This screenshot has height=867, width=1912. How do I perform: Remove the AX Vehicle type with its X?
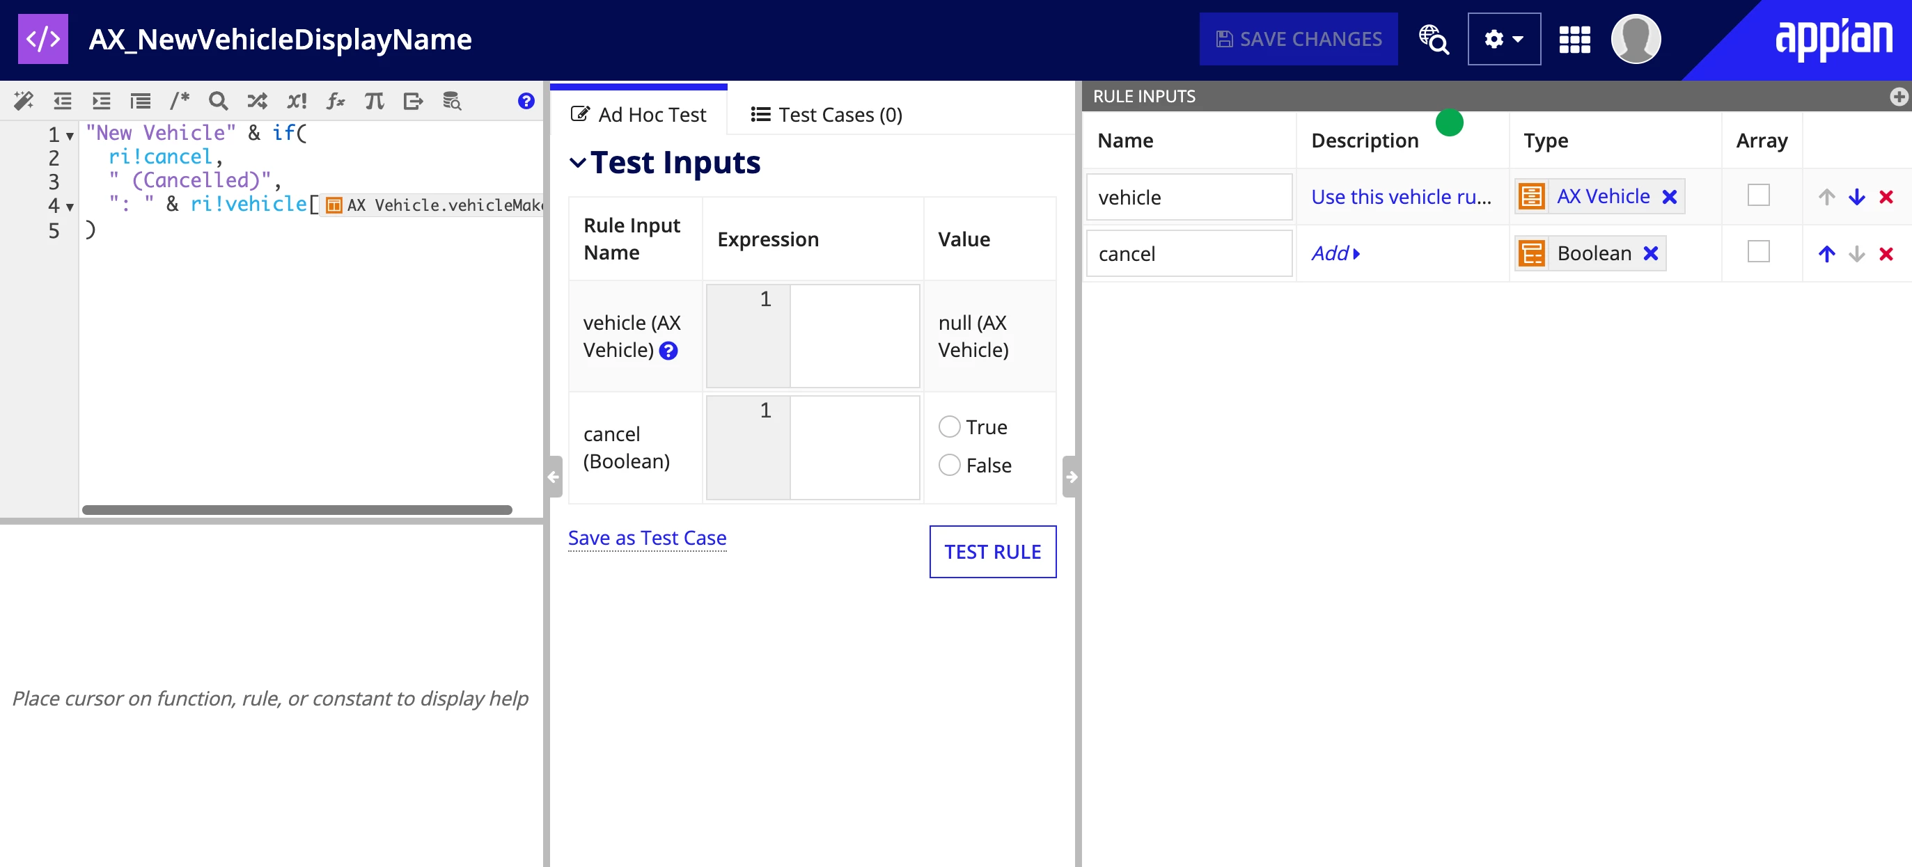click(x=1669, y=196)
